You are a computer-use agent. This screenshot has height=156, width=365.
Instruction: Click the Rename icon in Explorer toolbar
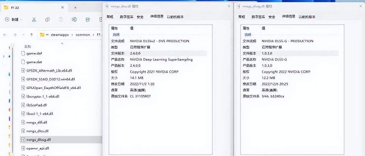74,19
